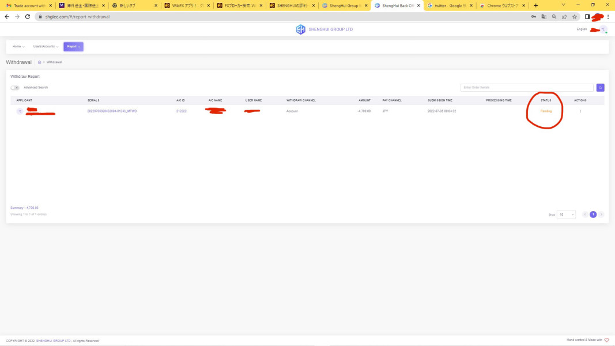
Task: Click the PROCESSING TIME column header
Action: click(499, 100)
